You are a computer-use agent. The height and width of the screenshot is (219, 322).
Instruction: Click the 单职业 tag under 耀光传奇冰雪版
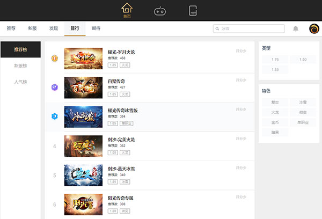127,123
